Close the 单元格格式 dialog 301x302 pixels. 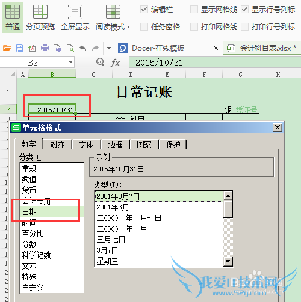click(278, 128)
